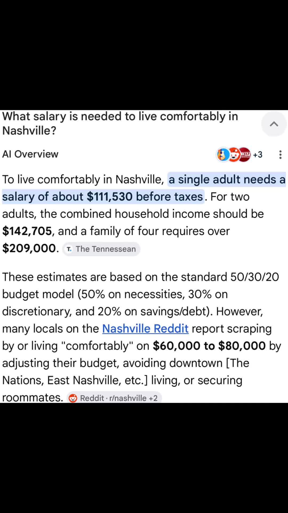288x513 pixels.
Task: Tap the question 'What salary is needed'
Action: click(120, 123)
